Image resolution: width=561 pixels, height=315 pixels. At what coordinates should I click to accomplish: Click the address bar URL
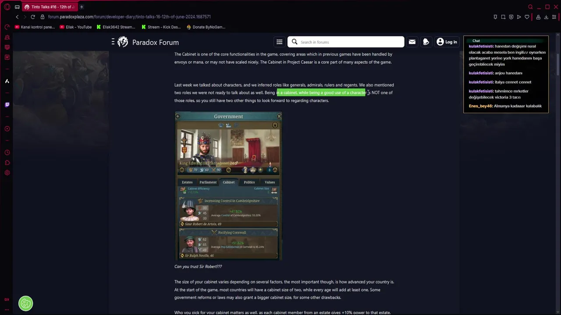[x=129, y=17]
